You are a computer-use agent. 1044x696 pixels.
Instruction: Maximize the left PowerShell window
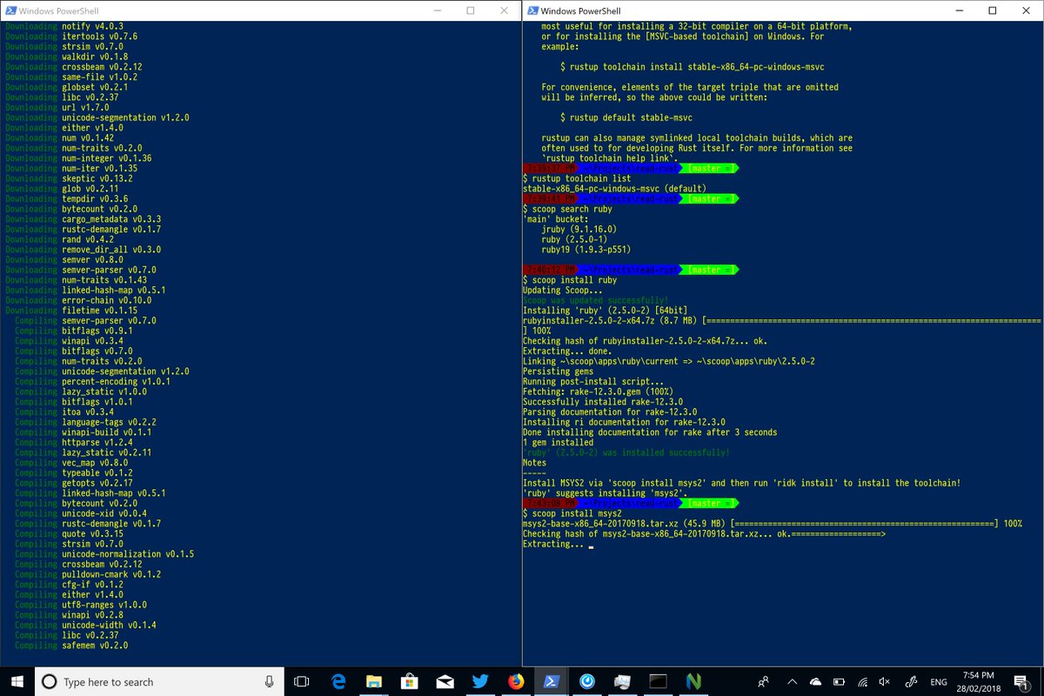tap(470, 10)
